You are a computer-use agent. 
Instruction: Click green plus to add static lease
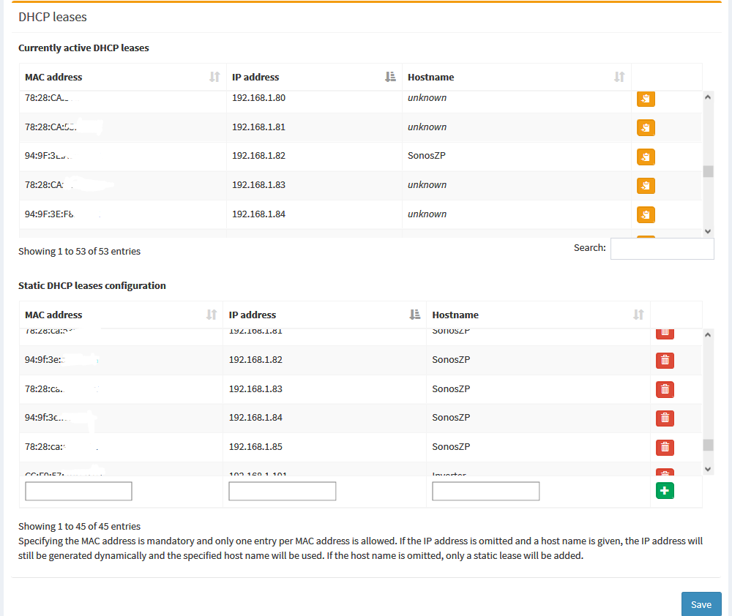(665, 491)
